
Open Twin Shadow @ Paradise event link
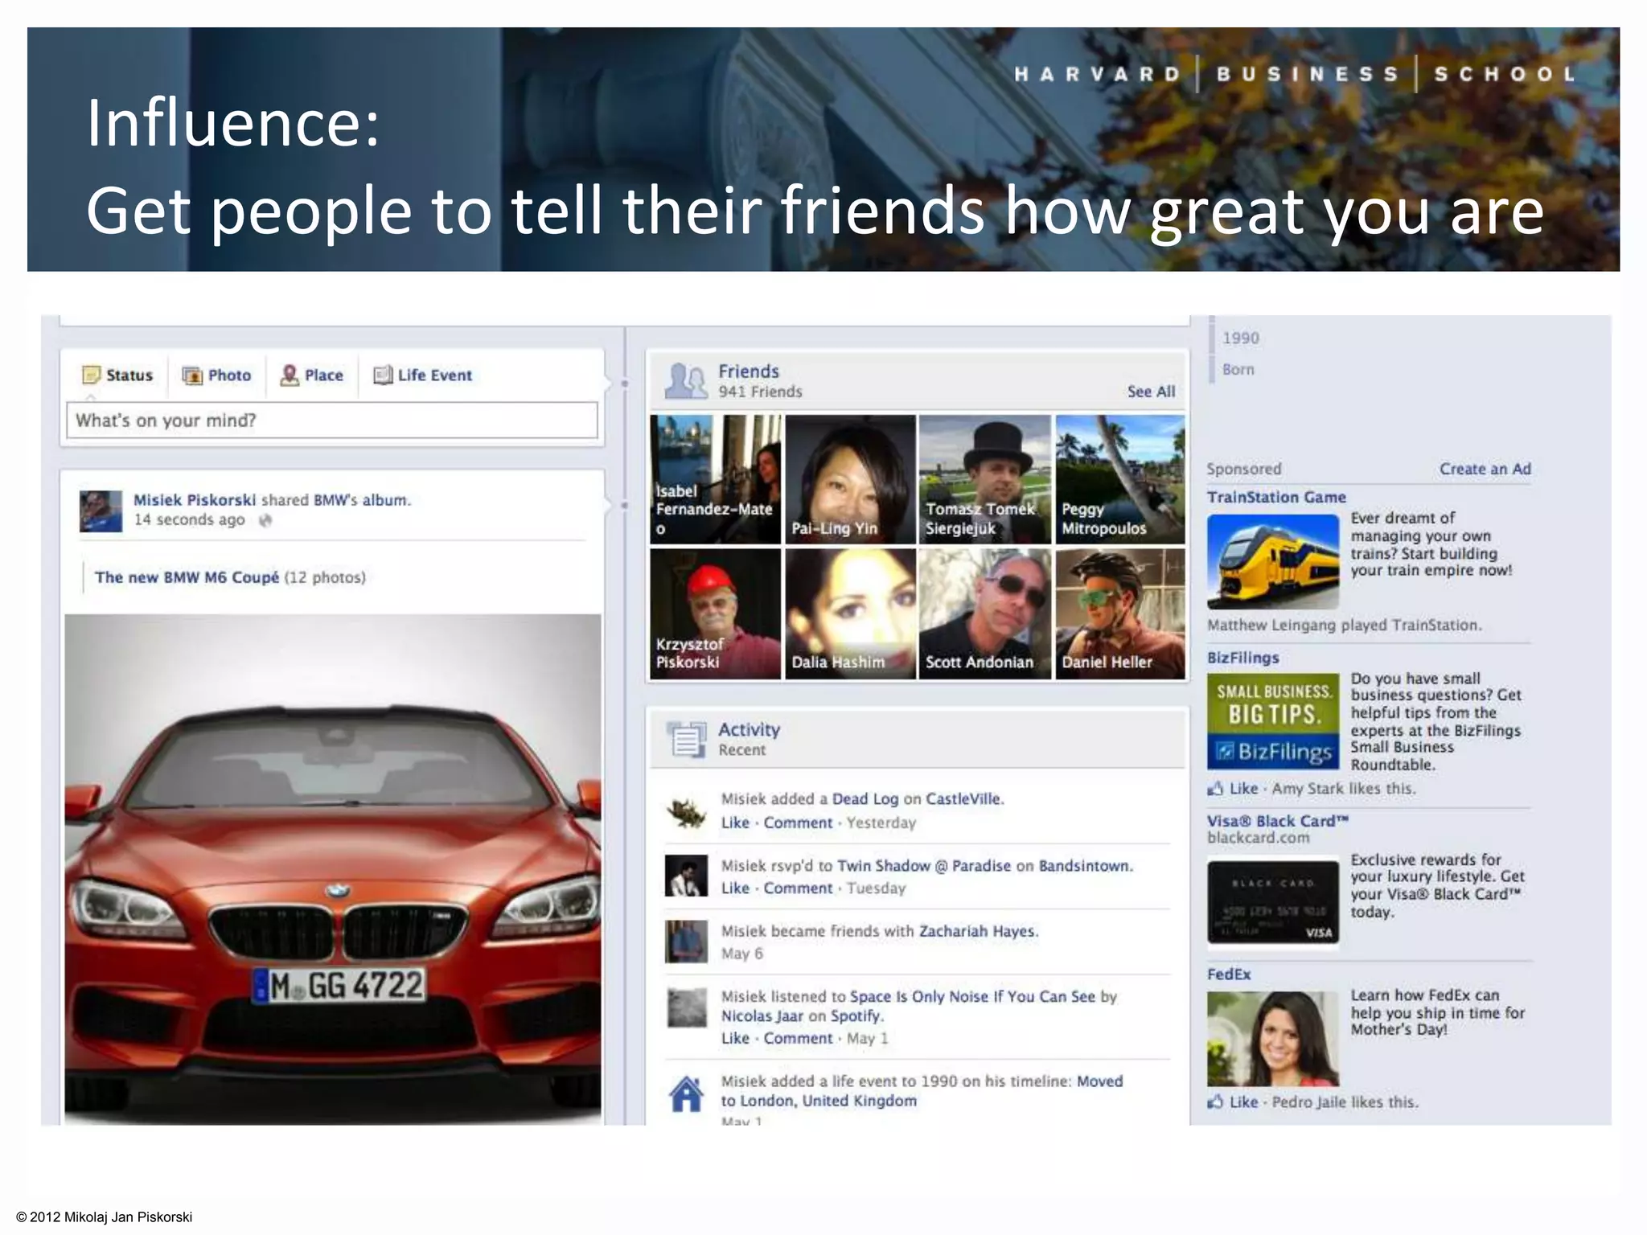point(923,866)
